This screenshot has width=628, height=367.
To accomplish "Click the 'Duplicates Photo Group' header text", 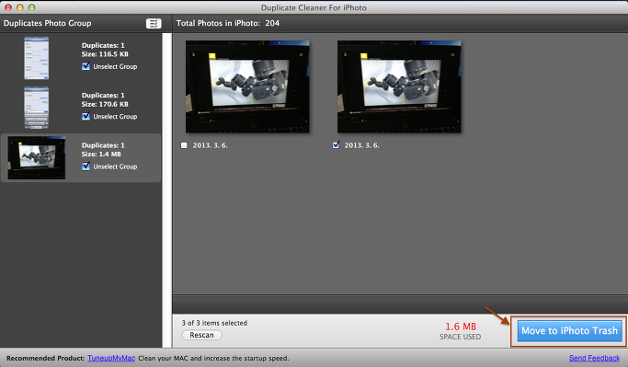I will click(47, 23).
